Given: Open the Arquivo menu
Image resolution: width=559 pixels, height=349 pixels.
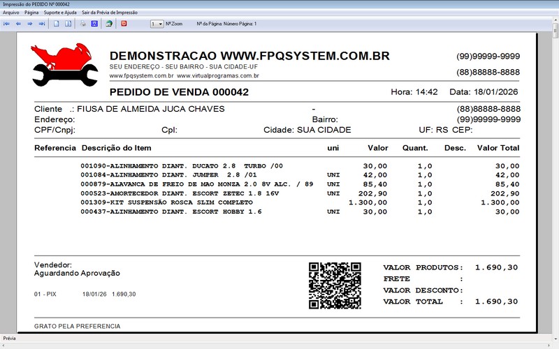Looking at the screenshot, I should pyautogui.click(x=11, y=13).
